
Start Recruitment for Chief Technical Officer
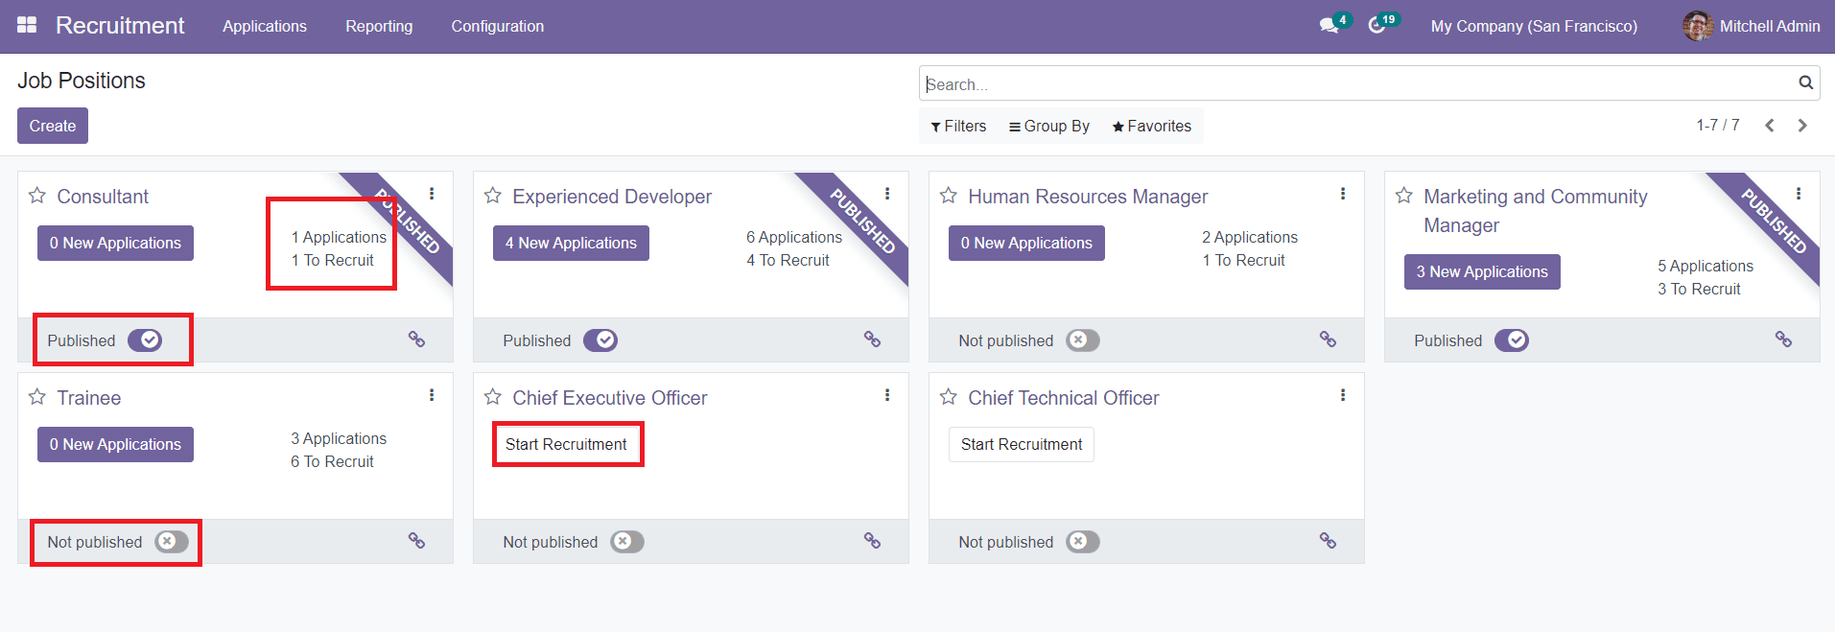pyautogui.click(x=1021, y=444)
